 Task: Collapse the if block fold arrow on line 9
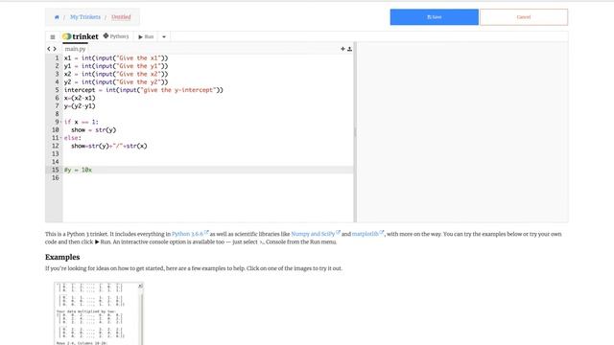click(x=61, y=122)
